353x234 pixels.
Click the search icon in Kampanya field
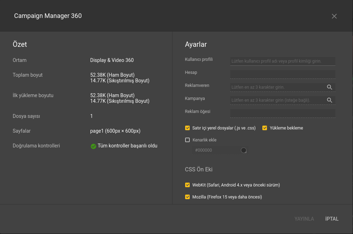pos(329,100)
